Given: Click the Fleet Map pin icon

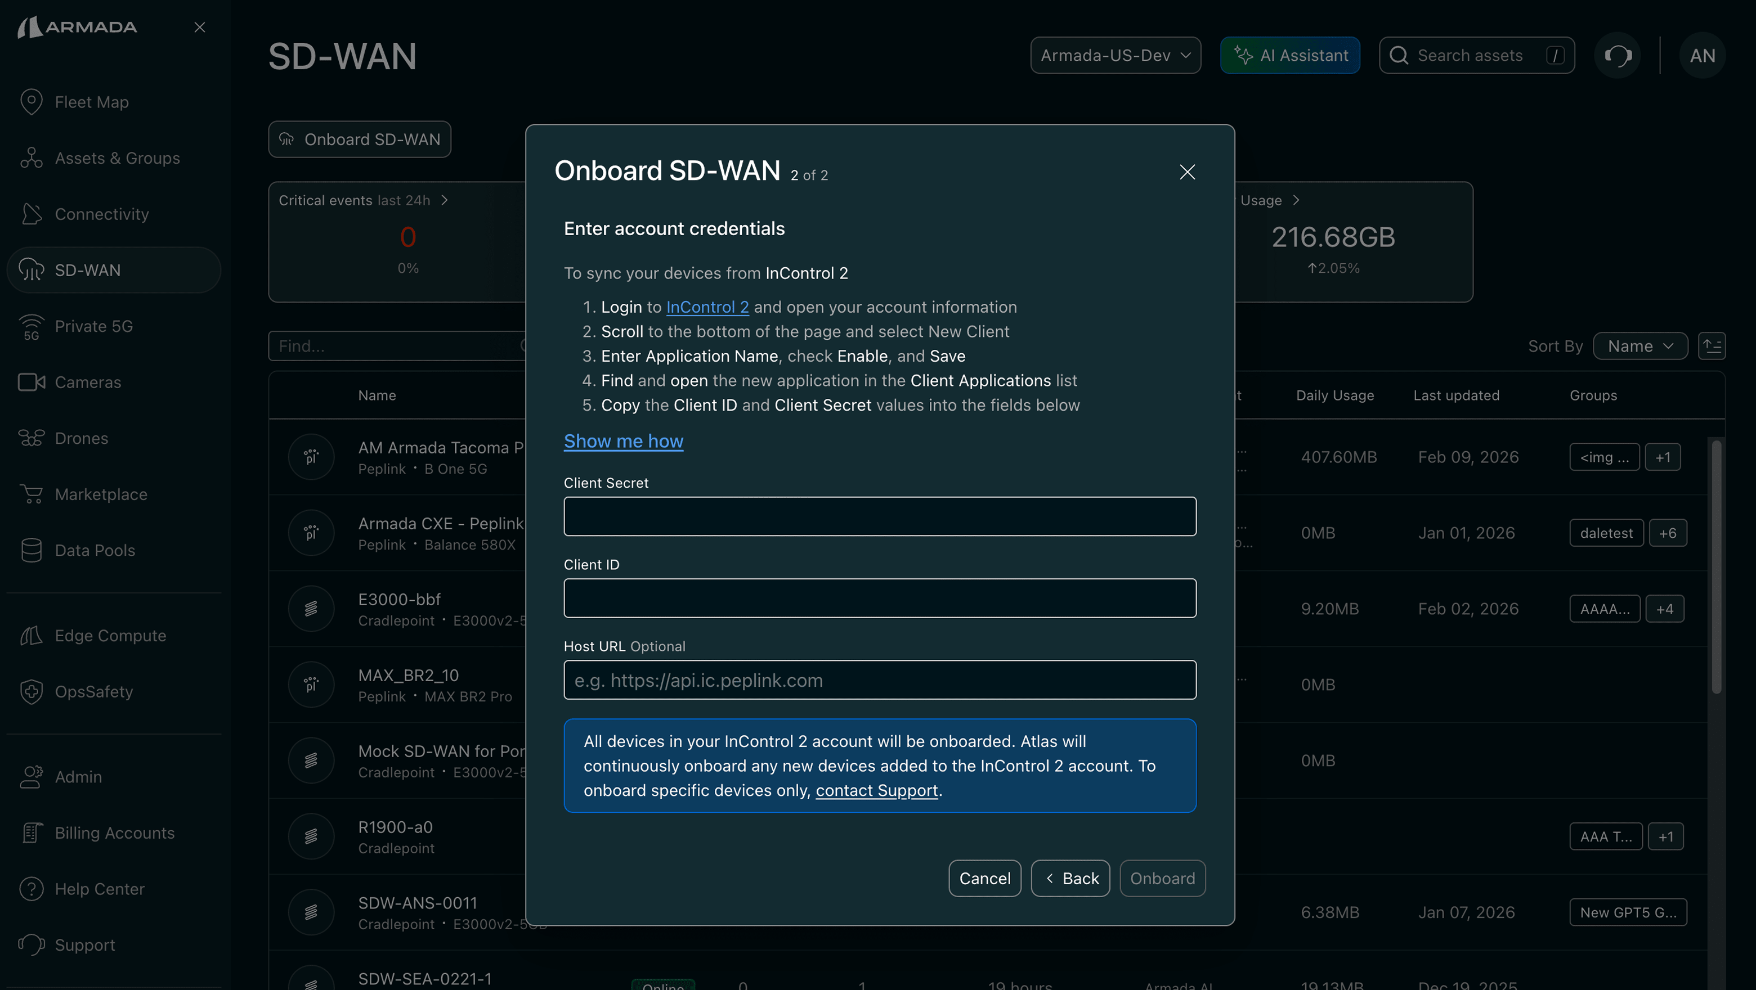Looking at the screenshot, I should (32, 102).
